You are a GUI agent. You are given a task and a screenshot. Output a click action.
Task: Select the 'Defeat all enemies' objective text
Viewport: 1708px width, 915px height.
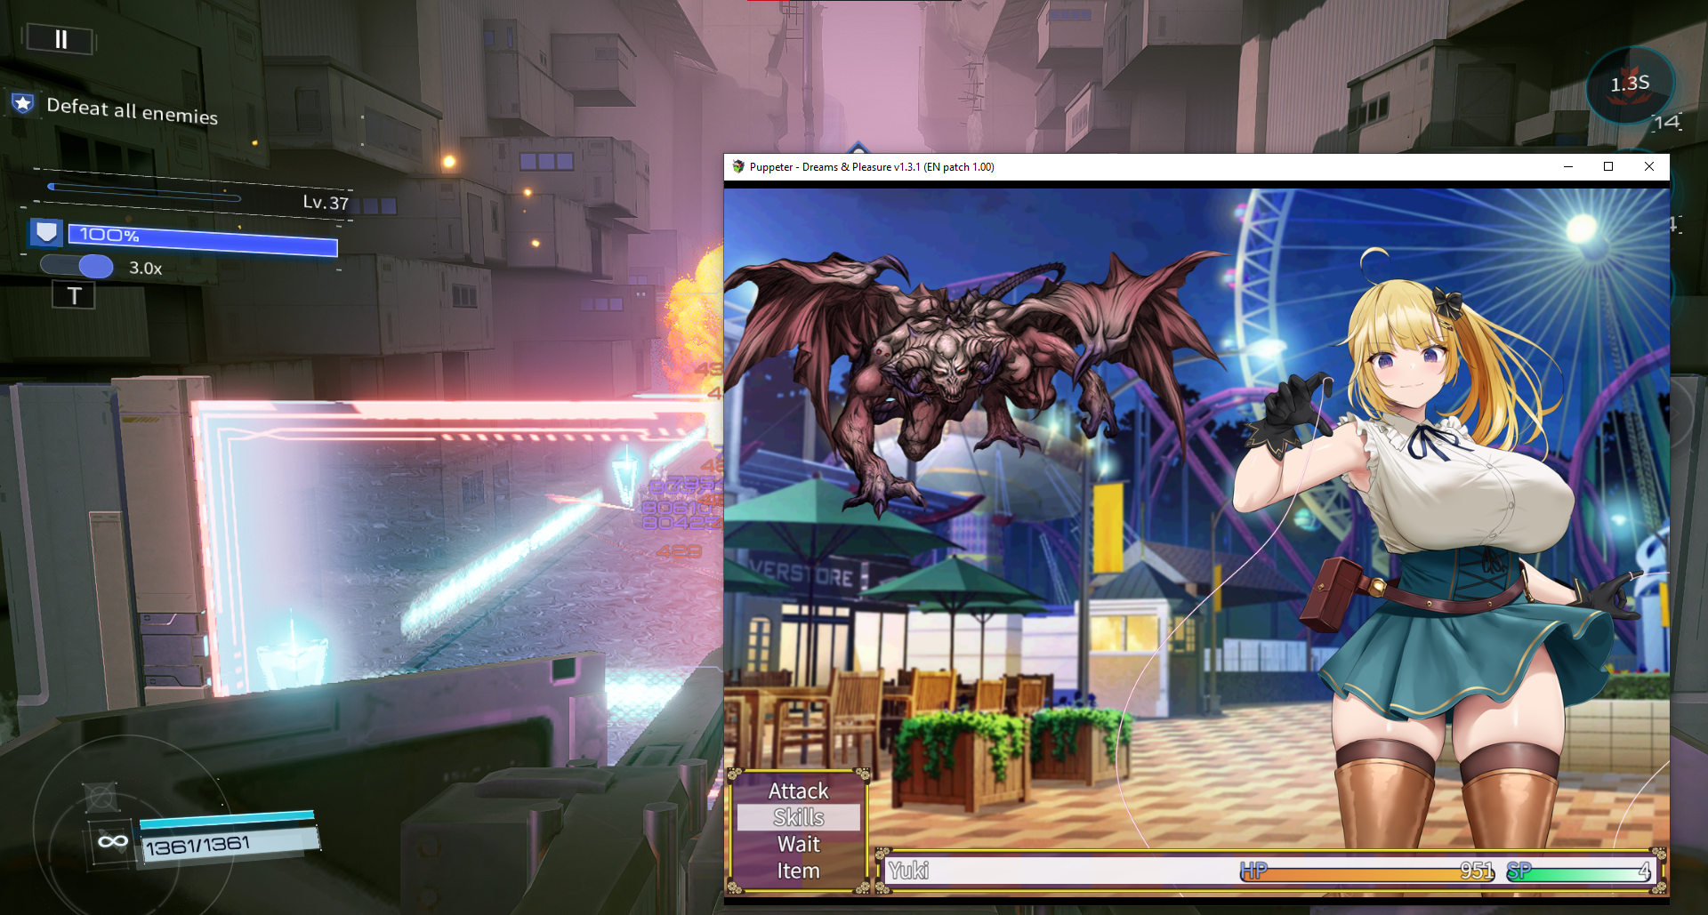click(132, 110)
